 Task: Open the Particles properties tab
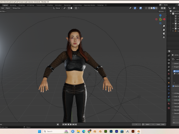[169, 90]
